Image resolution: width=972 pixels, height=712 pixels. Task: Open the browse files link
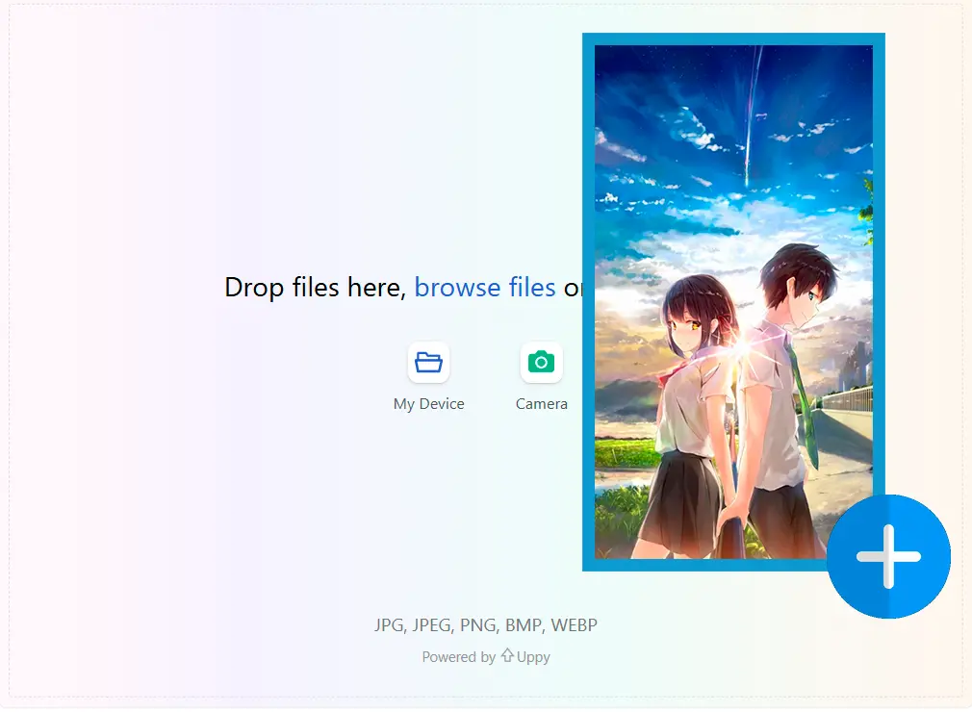tap(484, 287)
